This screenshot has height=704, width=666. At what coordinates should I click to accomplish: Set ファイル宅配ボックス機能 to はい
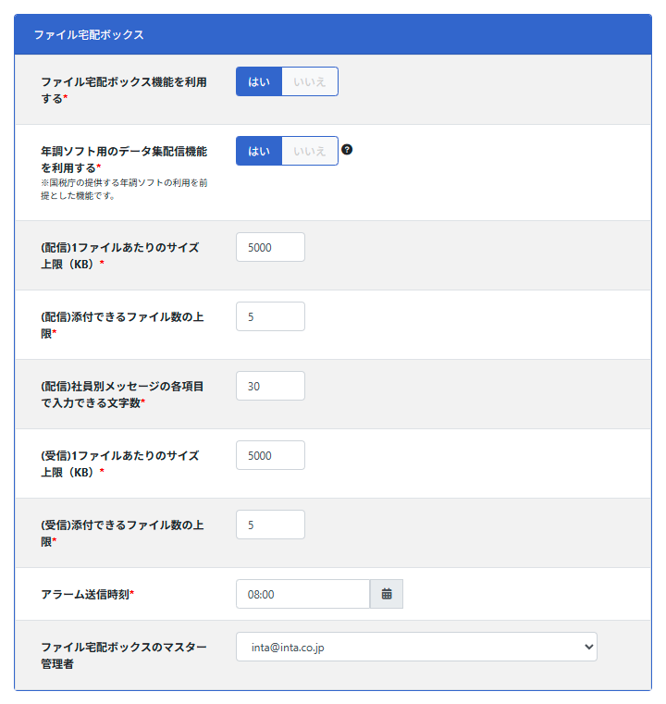pos(259,81)
